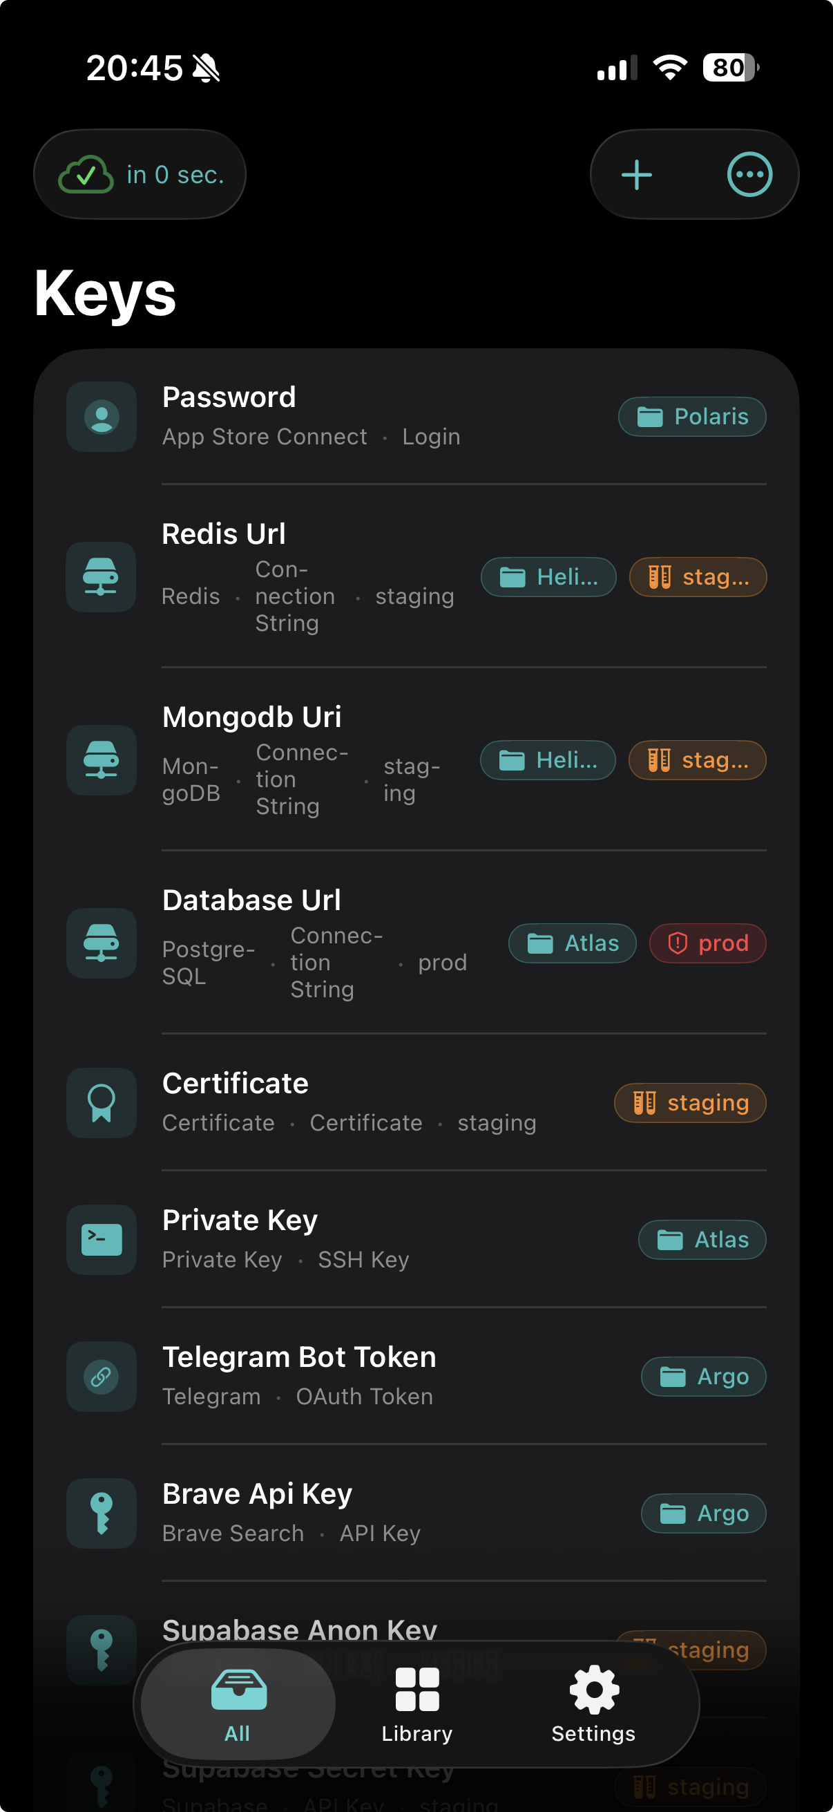Screen dimensions: 833x1812
Task: Tap the Certificate ribbon icon
Action: [x=102, y=1102]
